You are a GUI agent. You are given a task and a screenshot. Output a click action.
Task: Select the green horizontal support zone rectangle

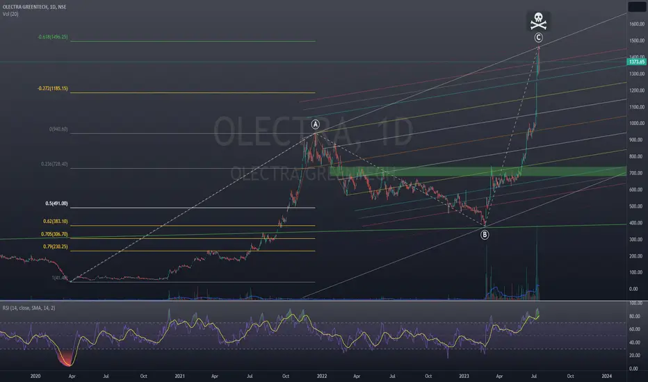pyautogui.click(x=478, y=172)
